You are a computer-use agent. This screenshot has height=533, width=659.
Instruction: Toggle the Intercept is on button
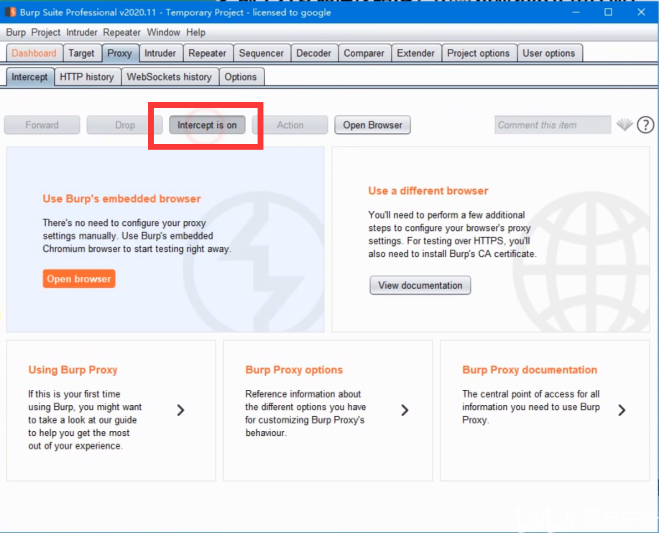[207, 126]
